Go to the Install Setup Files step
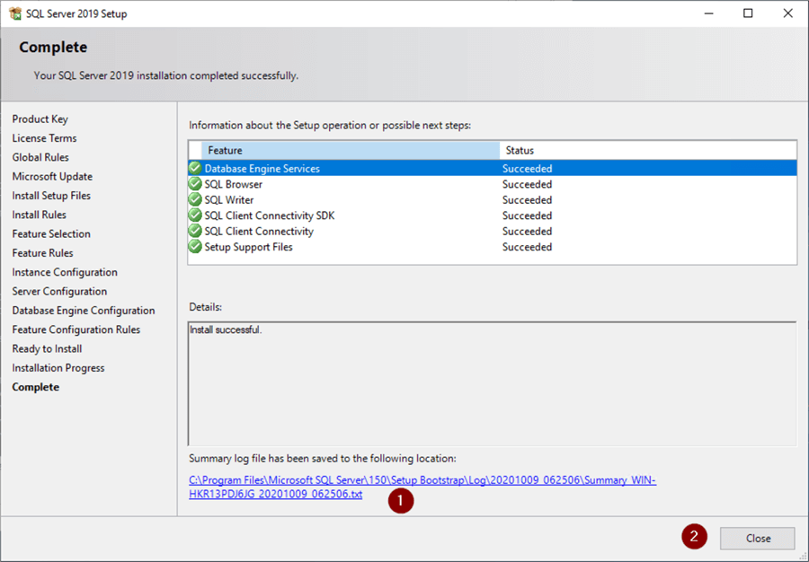809x562 pixels. click(x=51, y=196)
